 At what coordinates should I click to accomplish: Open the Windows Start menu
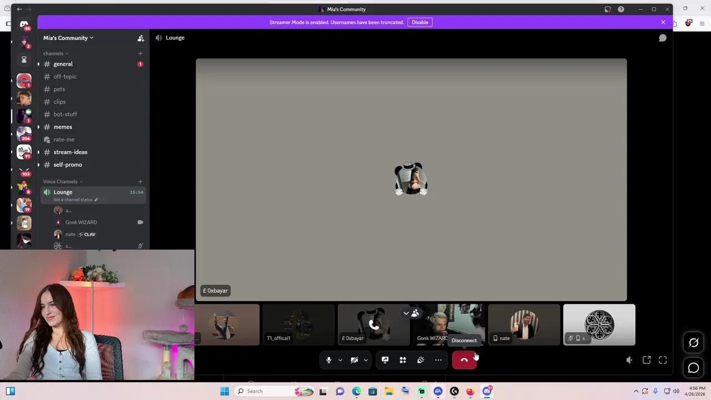pos(224,391)
